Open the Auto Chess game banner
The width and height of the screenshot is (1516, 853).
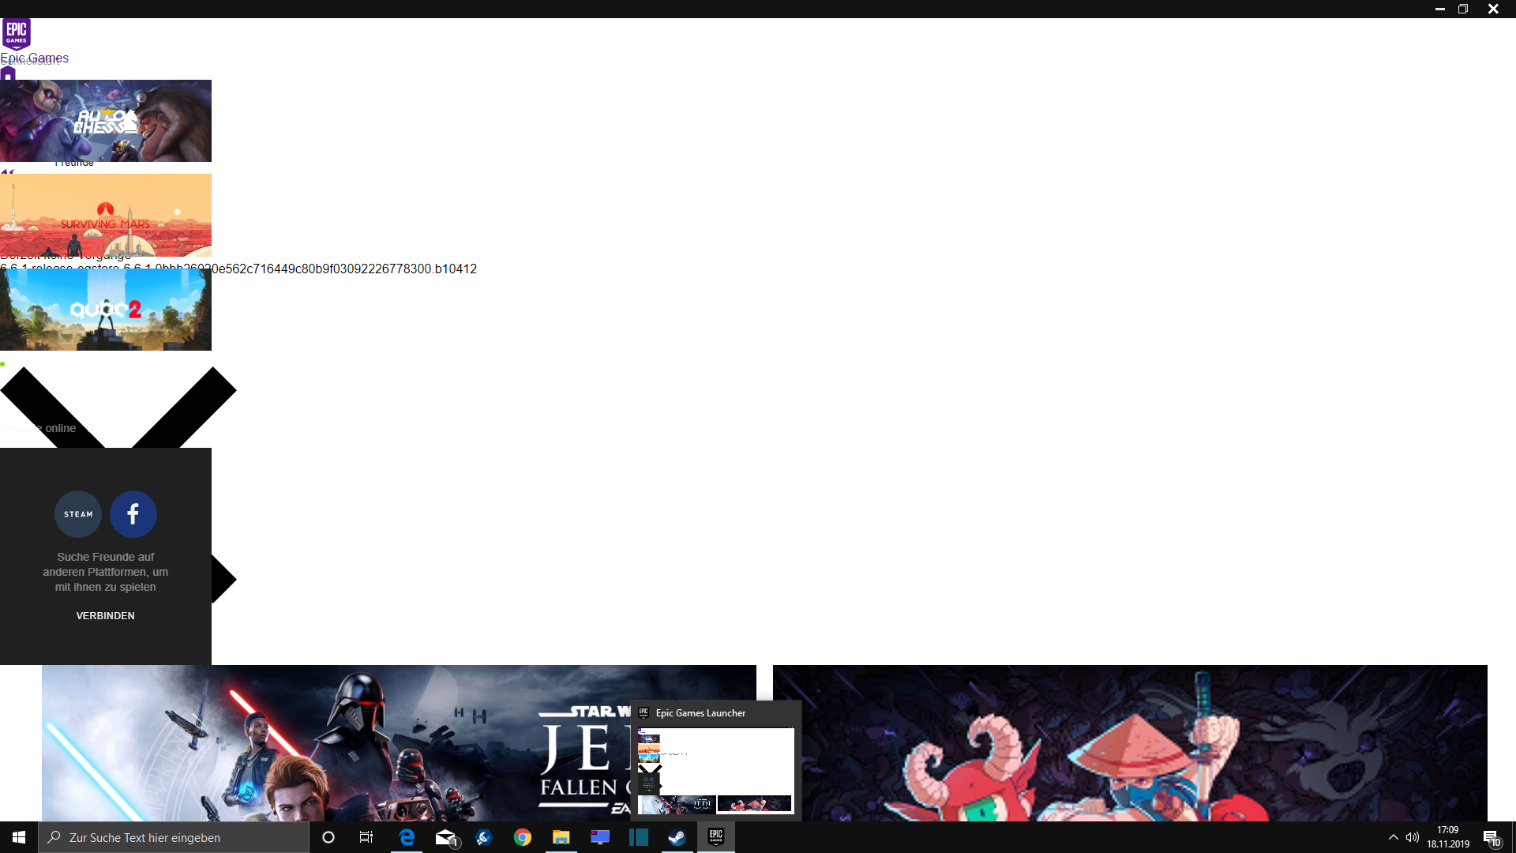(x=106, y=121)
